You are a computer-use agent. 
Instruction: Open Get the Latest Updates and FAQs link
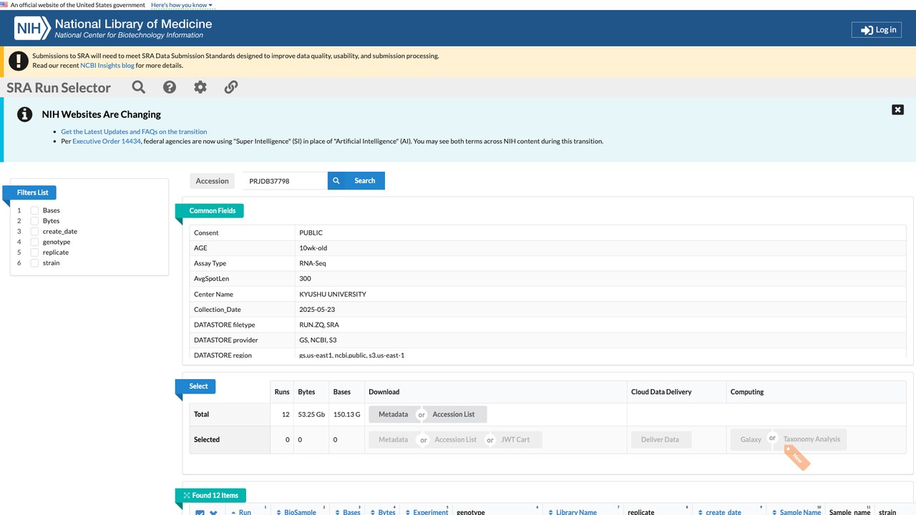pos(134,132)
